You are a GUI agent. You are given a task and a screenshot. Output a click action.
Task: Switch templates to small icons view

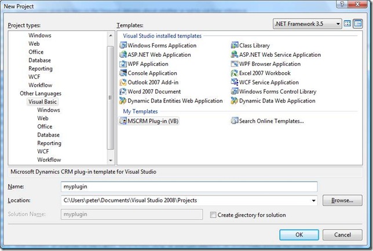pos(358,24)
